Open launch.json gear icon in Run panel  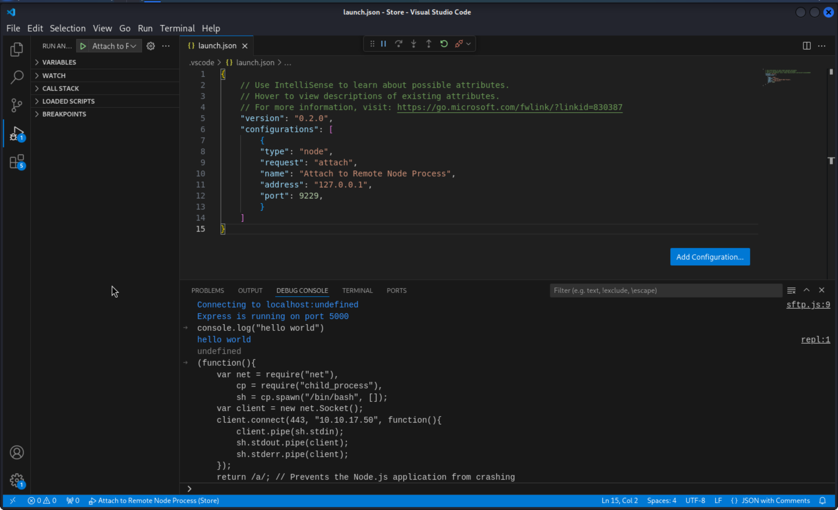pos(150,46)
